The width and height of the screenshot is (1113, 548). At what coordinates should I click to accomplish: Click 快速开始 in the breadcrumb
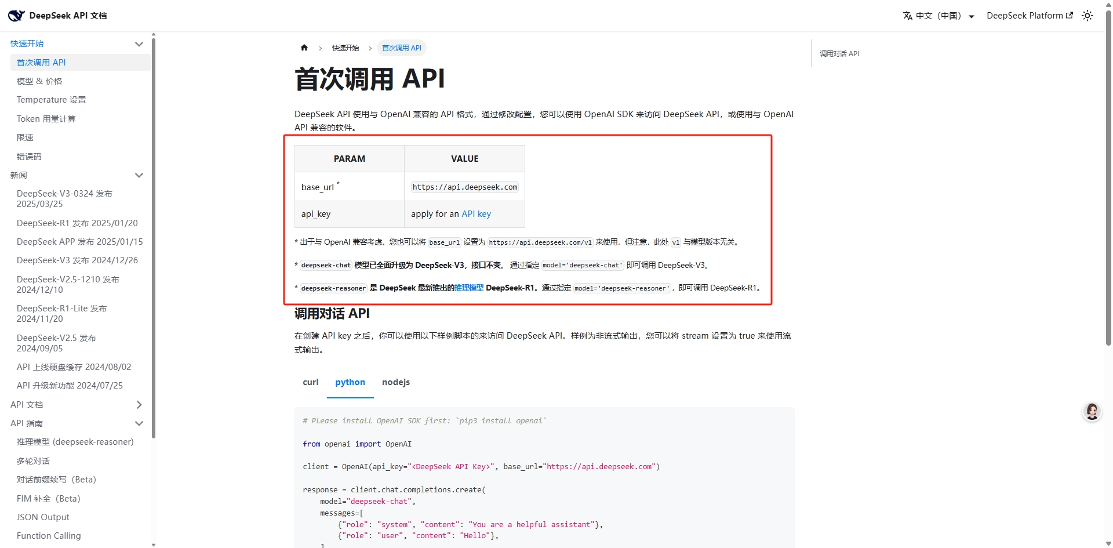(x=345, y=48)
